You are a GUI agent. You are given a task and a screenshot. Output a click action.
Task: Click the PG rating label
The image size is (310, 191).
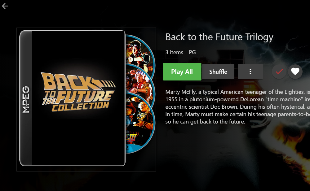coord(192,52)
